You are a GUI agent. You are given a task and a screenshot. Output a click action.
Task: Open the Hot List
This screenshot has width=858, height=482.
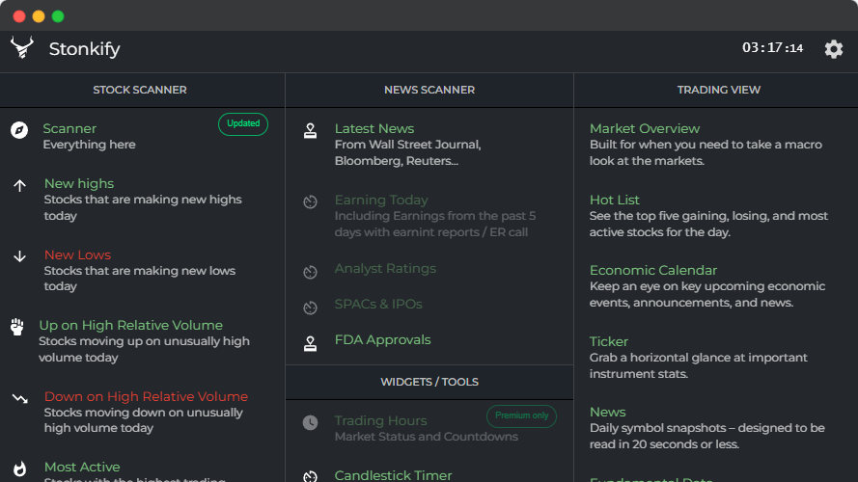click(x=614, y=200)
